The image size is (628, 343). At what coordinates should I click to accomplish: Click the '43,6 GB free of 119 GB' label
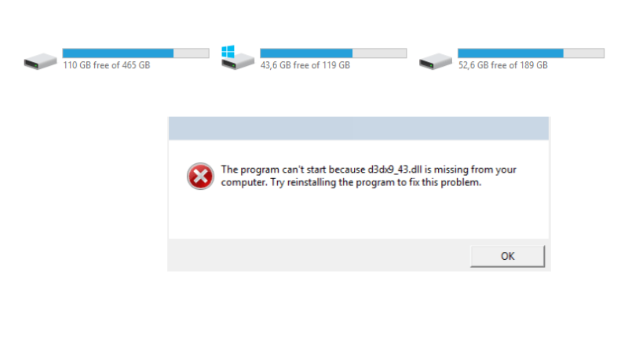point(305,65)
